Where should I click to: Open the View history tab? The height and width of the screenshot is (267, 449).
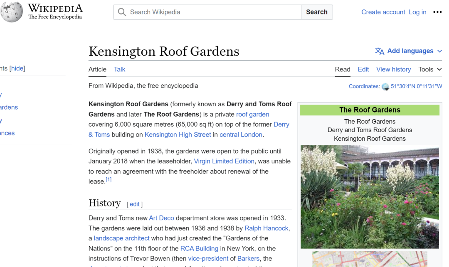point(393,69)
